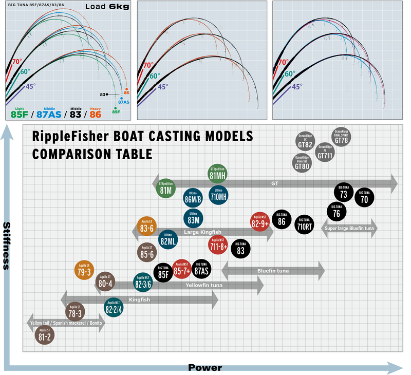Click the OceanRidge GT82 circle
The width and height of the screenshot is (411, 375).
[x=305, y=141]
